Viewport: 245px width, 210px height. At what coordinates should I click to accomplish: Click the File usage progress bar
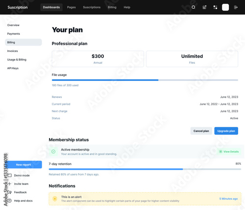[145, 80]
